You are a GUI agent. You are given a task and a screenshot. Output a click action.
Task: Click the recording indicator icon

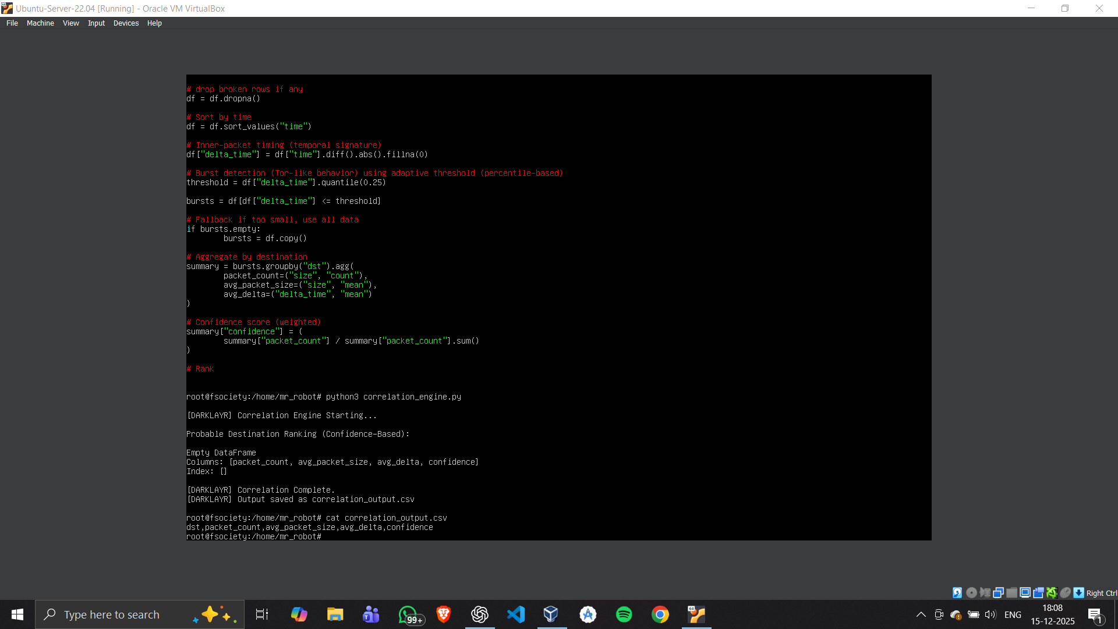1038,592
